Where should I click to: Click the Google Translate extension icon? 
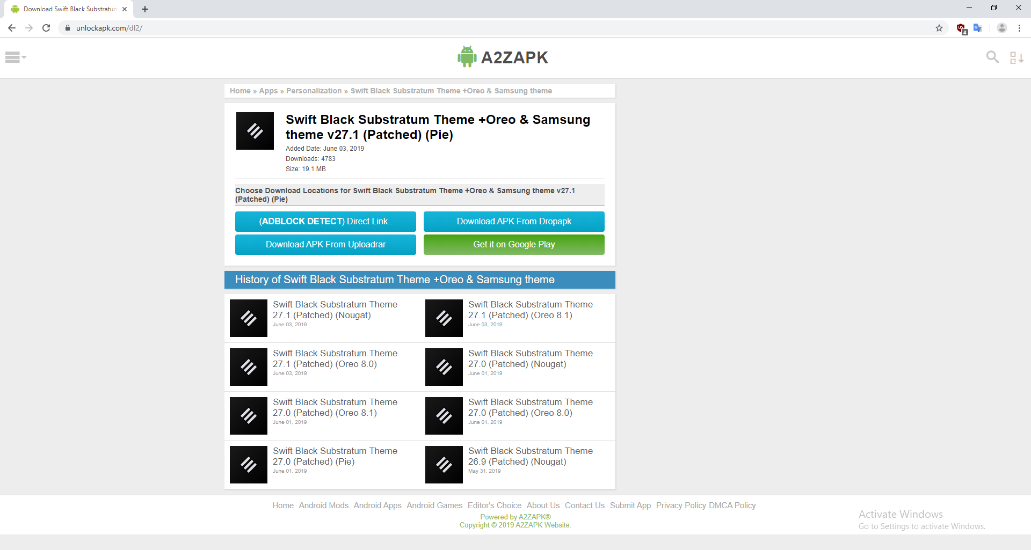point(977,28)
